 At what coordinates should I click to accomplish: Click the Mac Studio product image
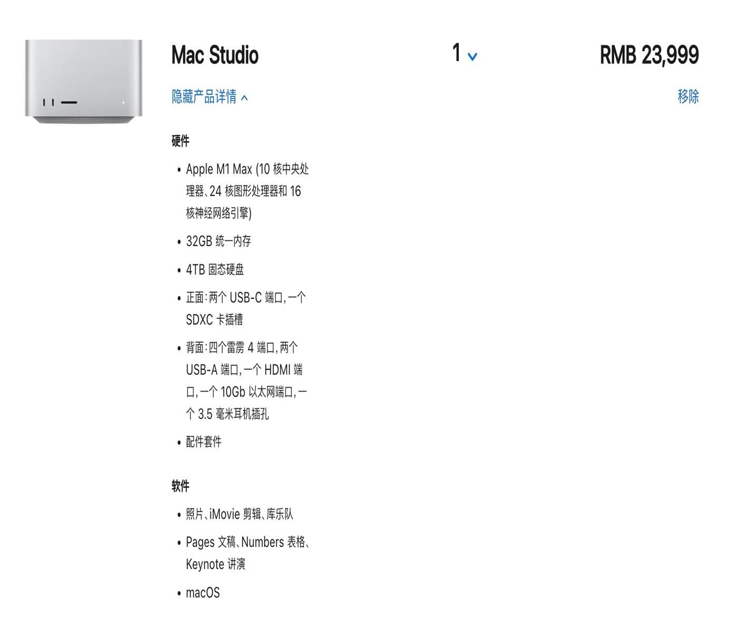pyautogui.click(x=84, y=82)
